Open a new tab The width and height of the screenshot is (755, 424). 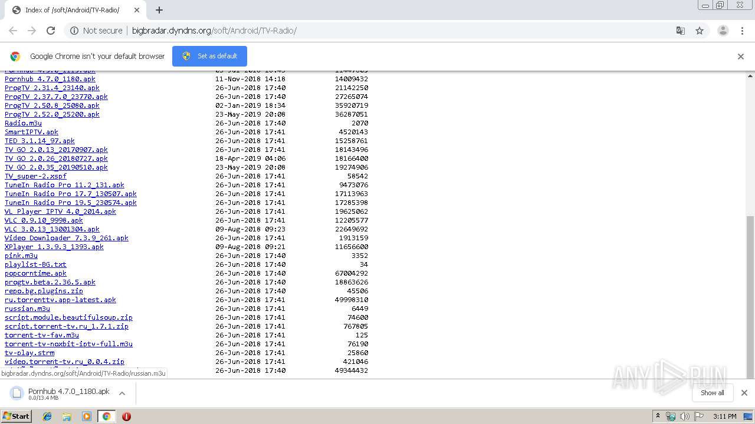pos(159,10)
